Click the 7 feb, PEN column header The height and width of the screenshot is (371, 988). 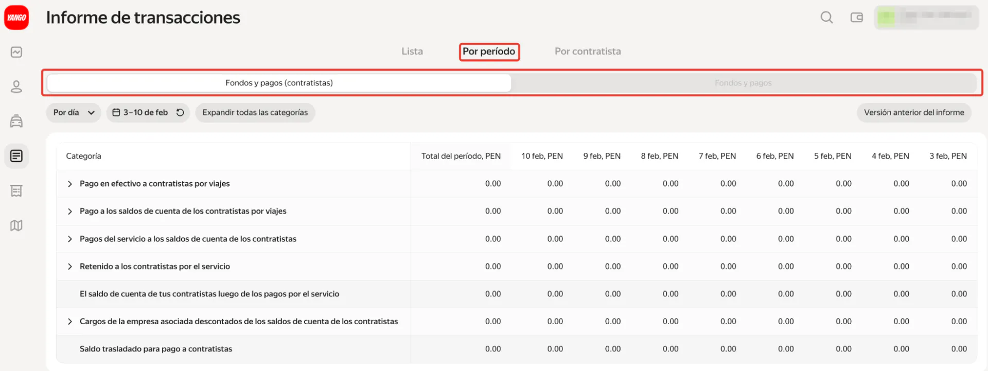pyautogui.click(x=717, y=156)
